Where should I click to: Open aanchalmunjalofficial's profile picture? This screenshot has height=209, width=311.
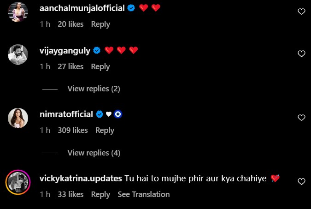coord(18,12)
